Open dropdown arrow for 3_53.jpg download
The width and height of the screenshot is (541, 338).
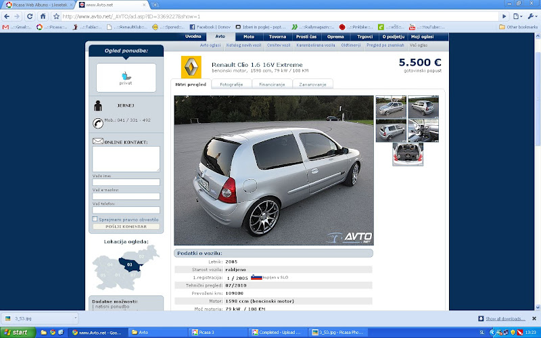[75, 318]
